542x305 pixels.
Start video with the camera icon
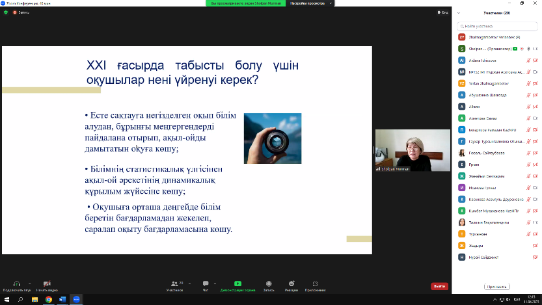click(47, 284)
